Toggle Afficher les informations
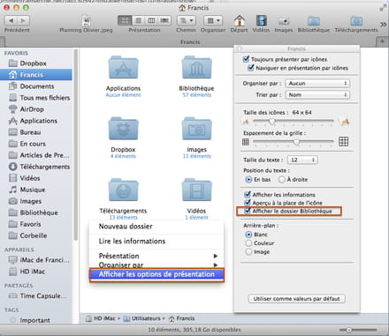The image size is (389, 336). pos(248,194)
